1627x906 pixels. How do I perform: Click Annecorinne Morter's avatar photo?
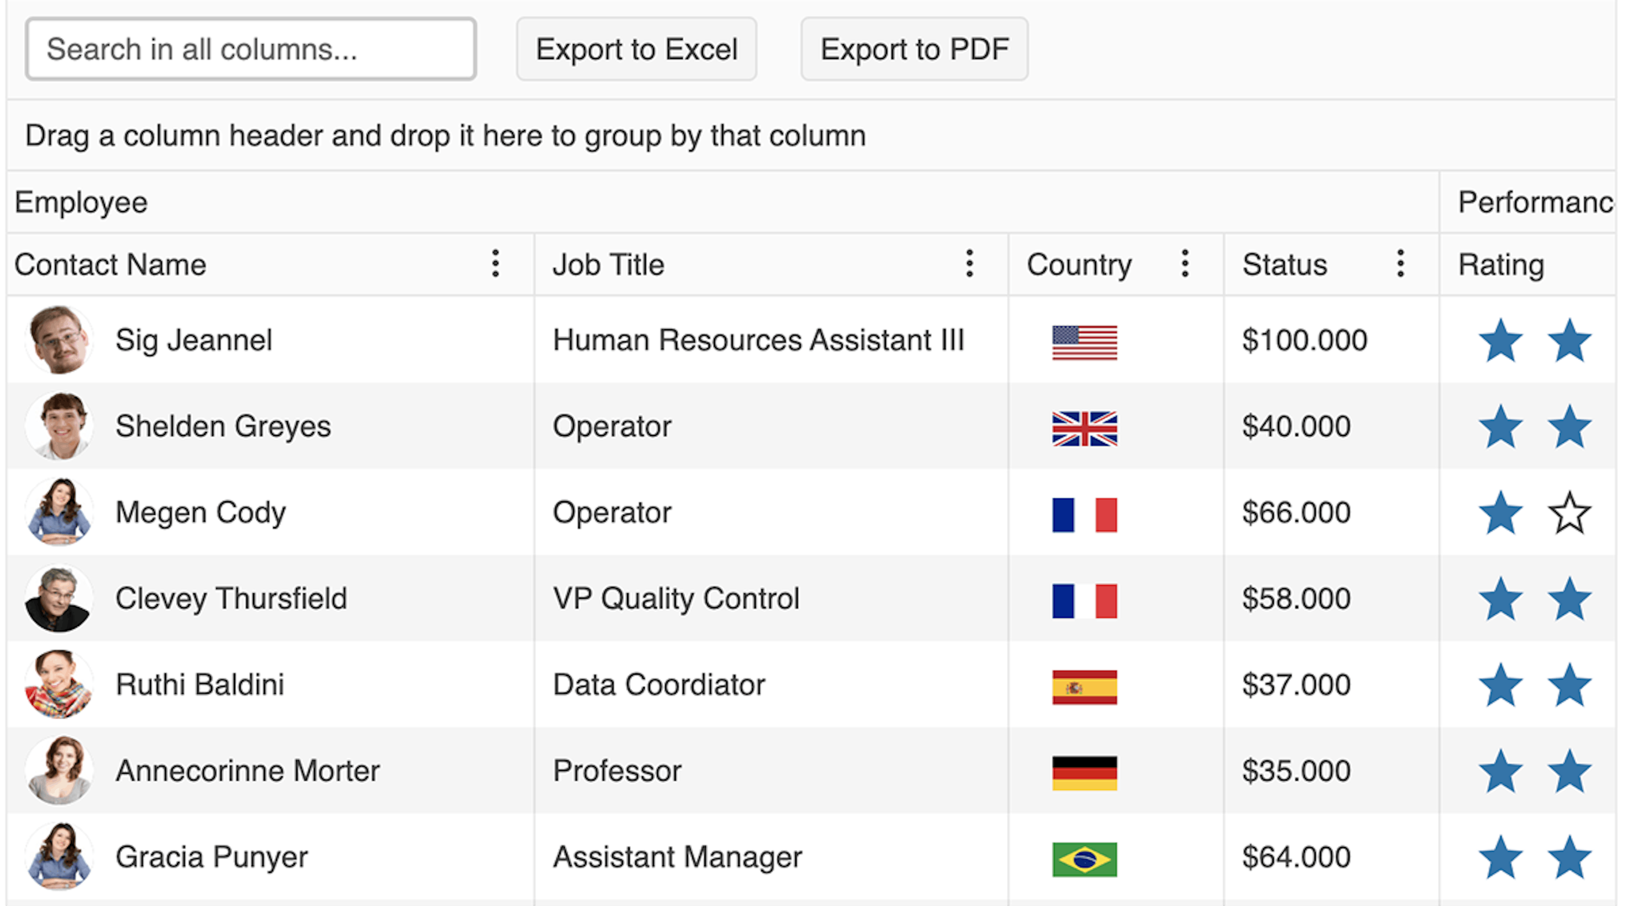pyautogui.click(x=59, y=770)
